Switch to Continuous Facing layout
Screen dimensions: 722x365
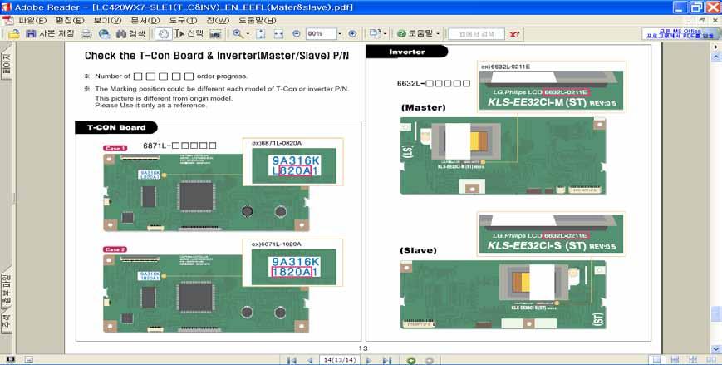pos(693,359)
